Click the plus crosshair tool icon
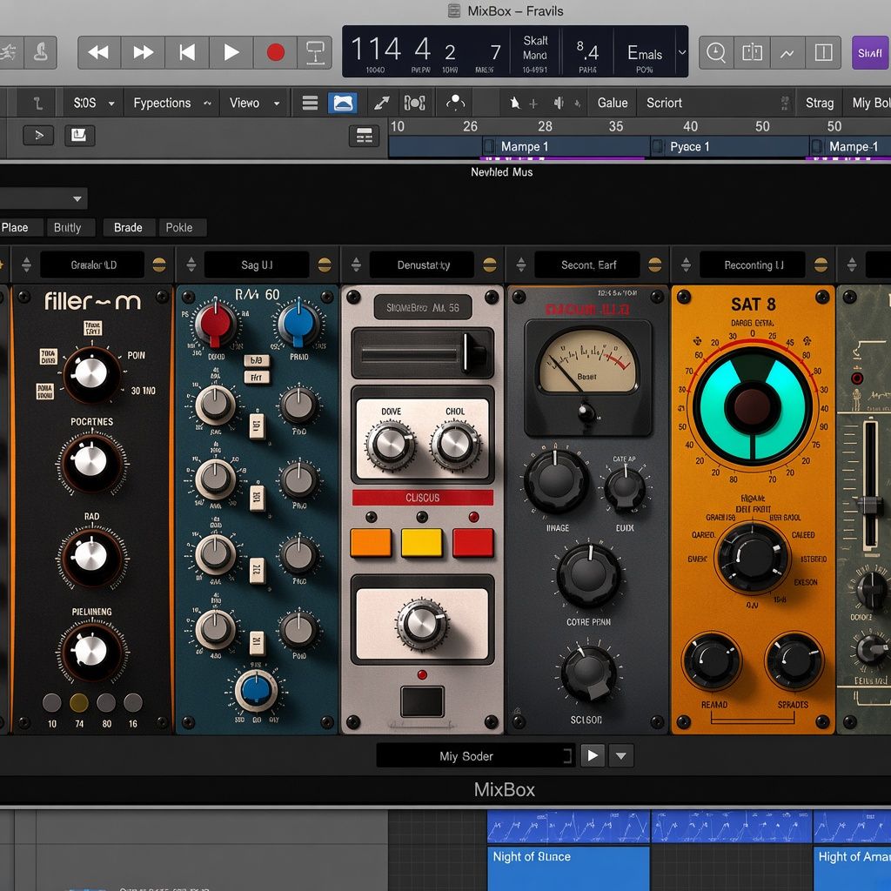The image size is (891, 891). 533,104
